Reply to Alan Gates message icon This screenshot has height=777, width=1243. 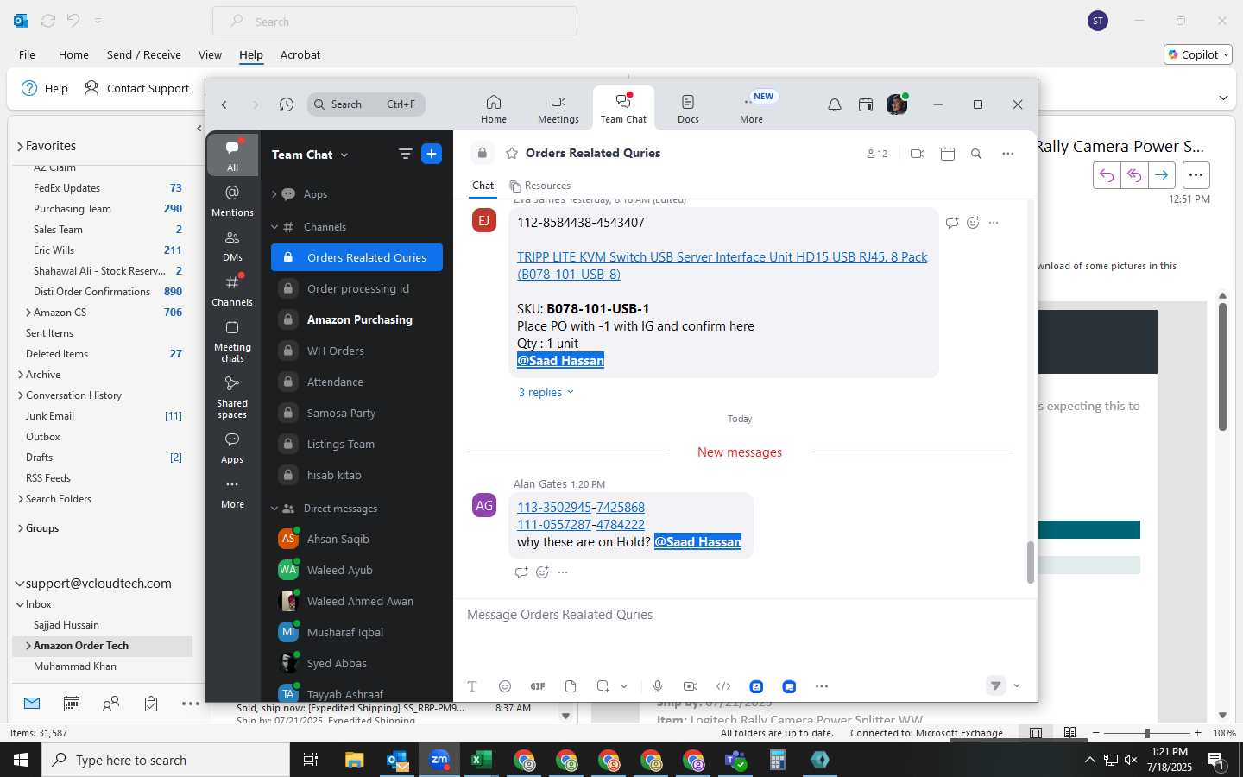(521, 572)
